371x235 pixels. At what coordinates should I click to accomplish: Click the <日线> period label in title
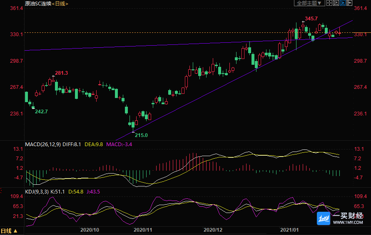pos(60,4)
